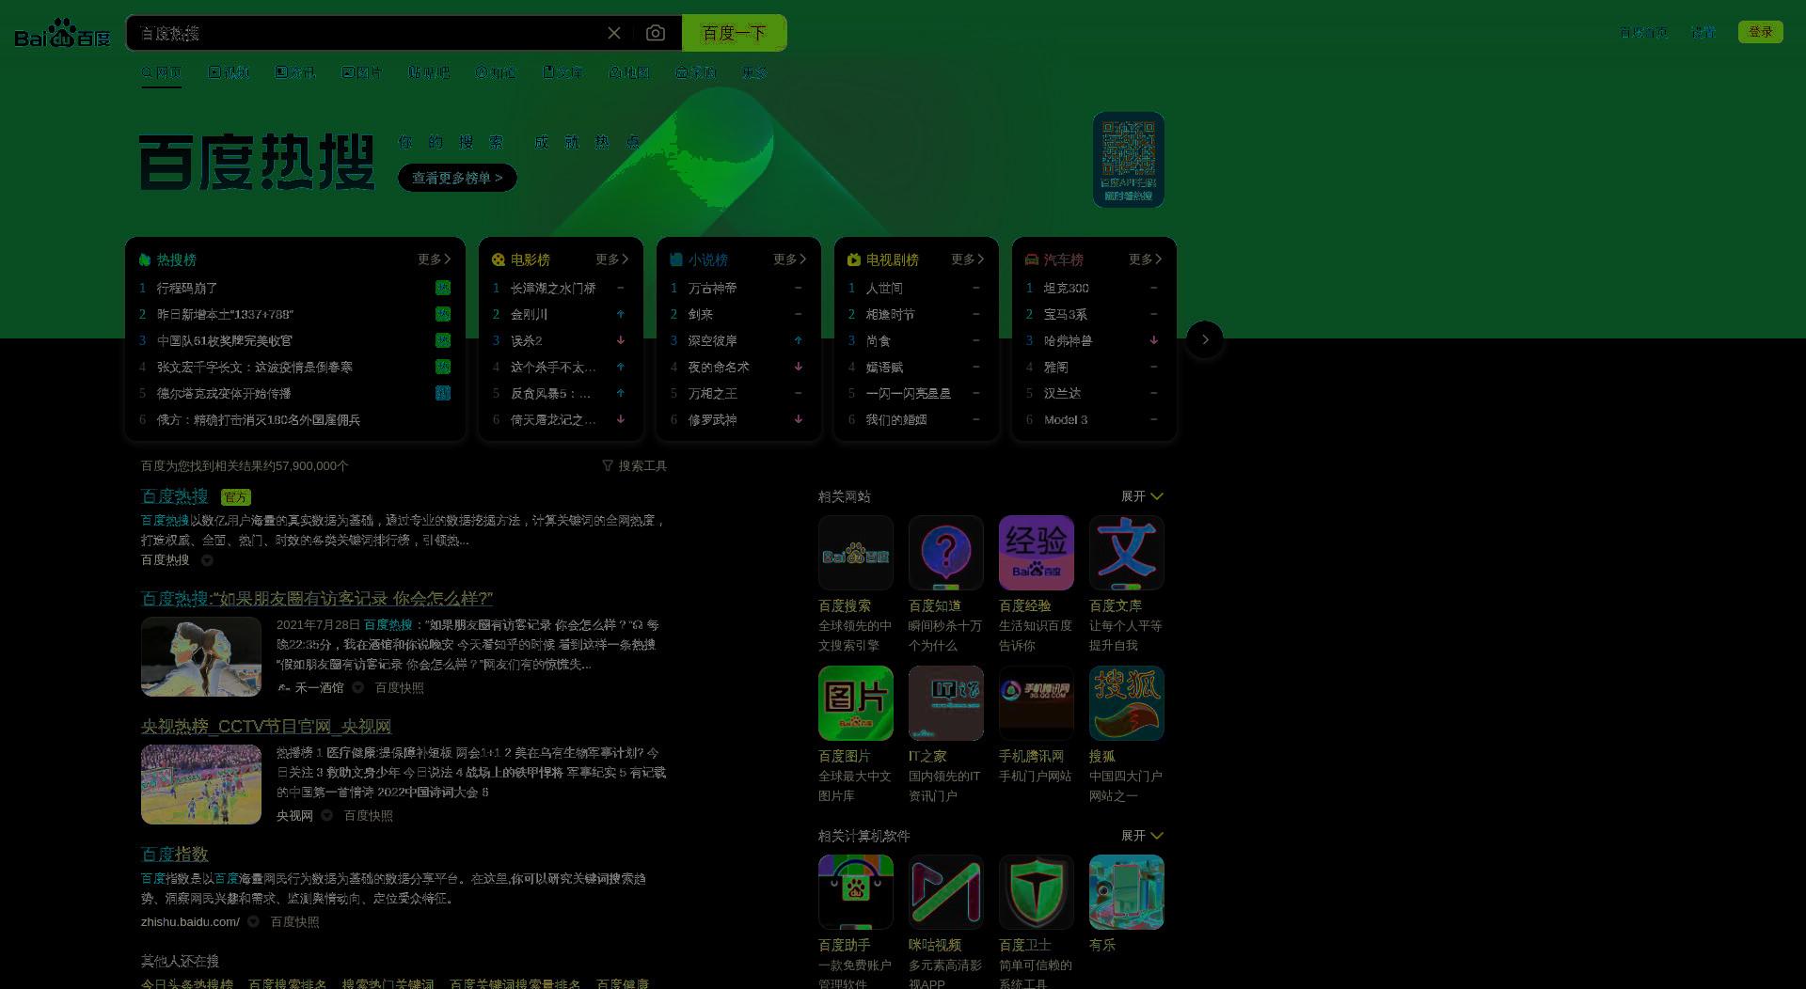
Task: Open the 百度热搜 官方 result title
Action: [175, 496]
